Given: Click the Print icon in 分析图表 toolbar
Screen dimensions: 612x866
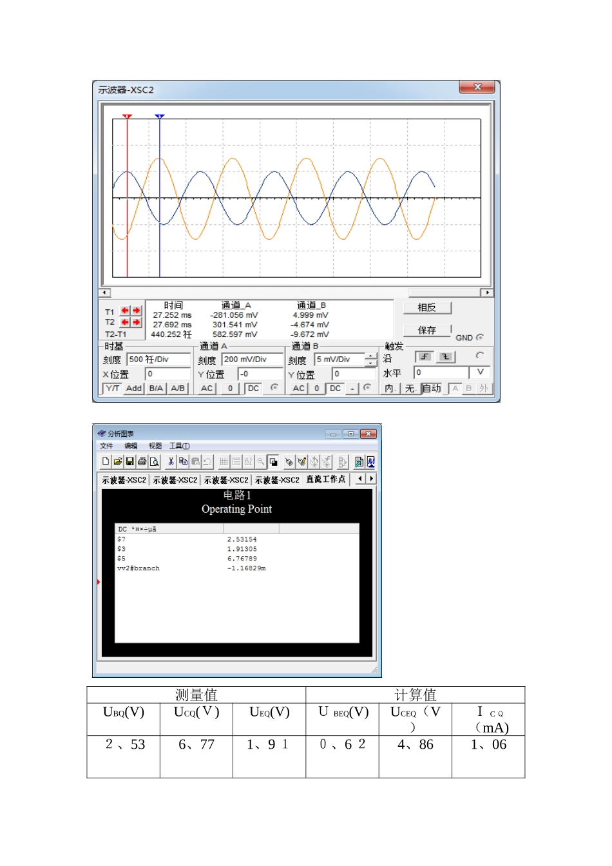Looking at the screenshot, I should click(142, 461).
